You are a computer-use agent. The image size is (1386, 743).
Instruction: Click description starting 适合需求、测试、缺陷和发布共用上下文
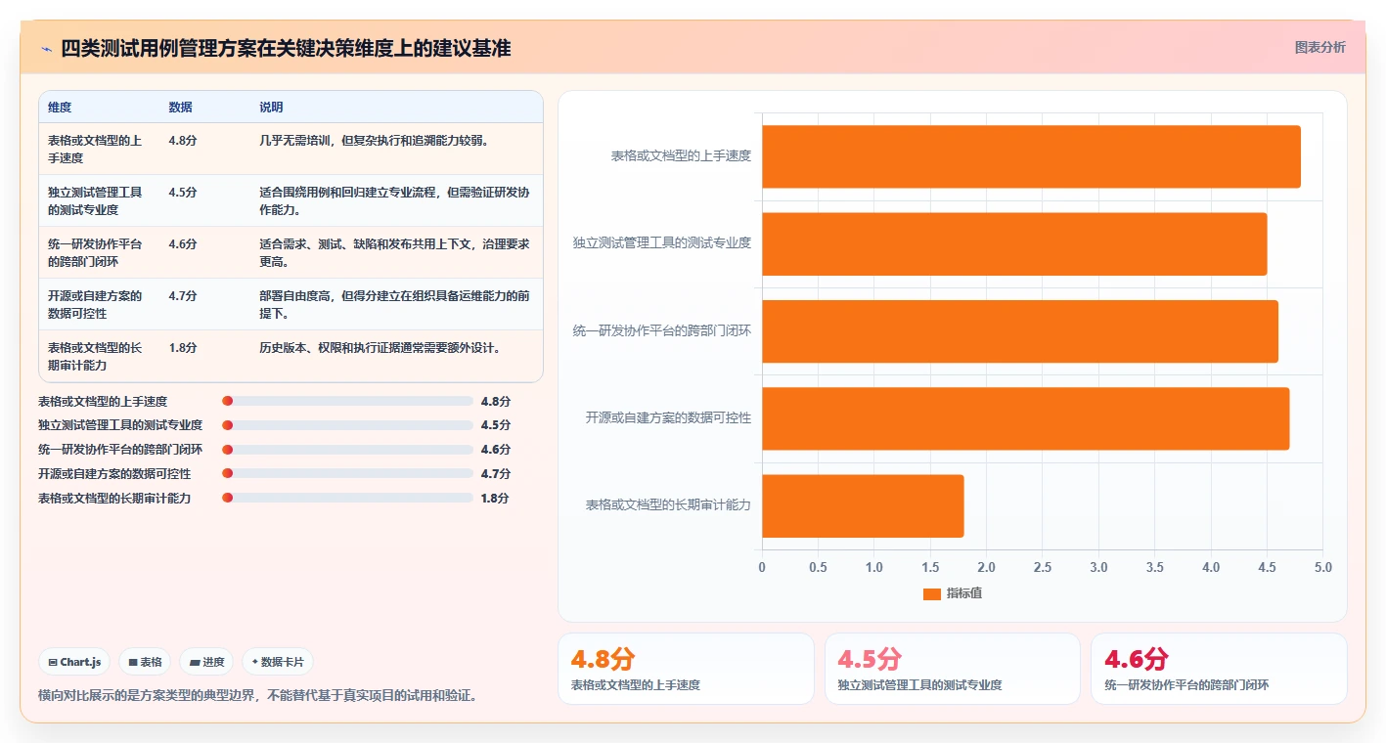(x=394, y=253)
